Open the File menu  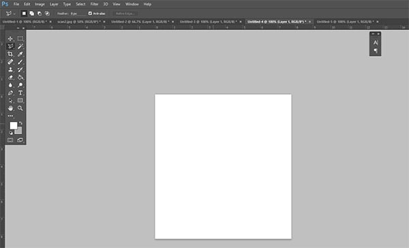(x=16, y=4)
